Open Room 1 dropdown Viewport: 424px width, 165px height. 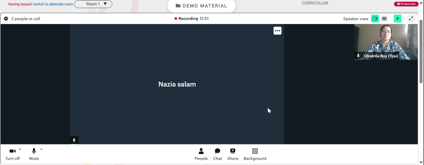93,4
